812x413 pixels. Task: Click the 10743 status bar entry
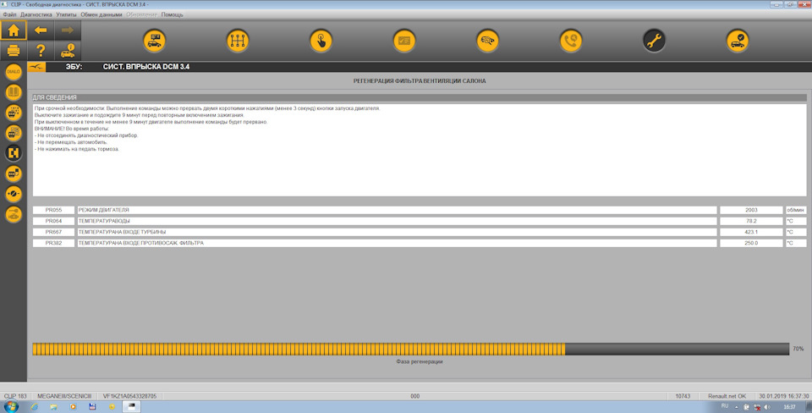pos(683,396)
